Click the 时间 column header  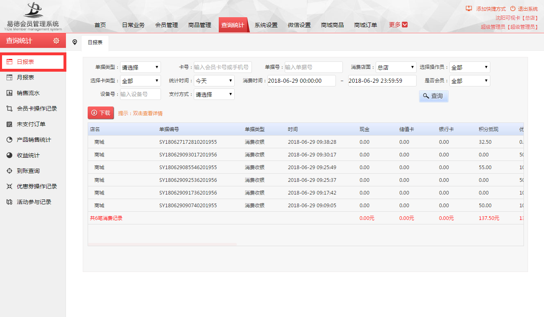pos(293,129)
